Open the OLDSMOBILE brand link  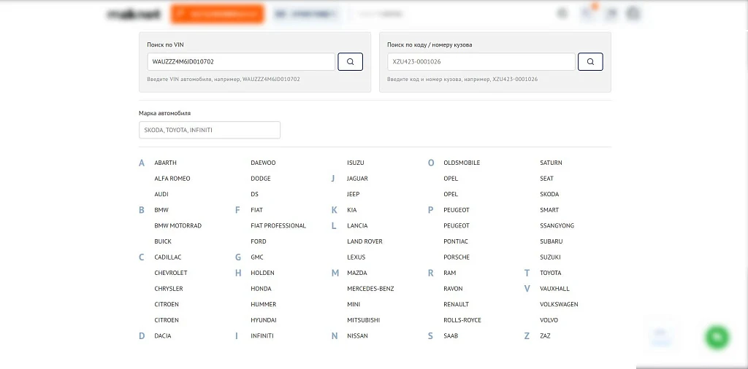pyautogui.click(x=462, y=163)
